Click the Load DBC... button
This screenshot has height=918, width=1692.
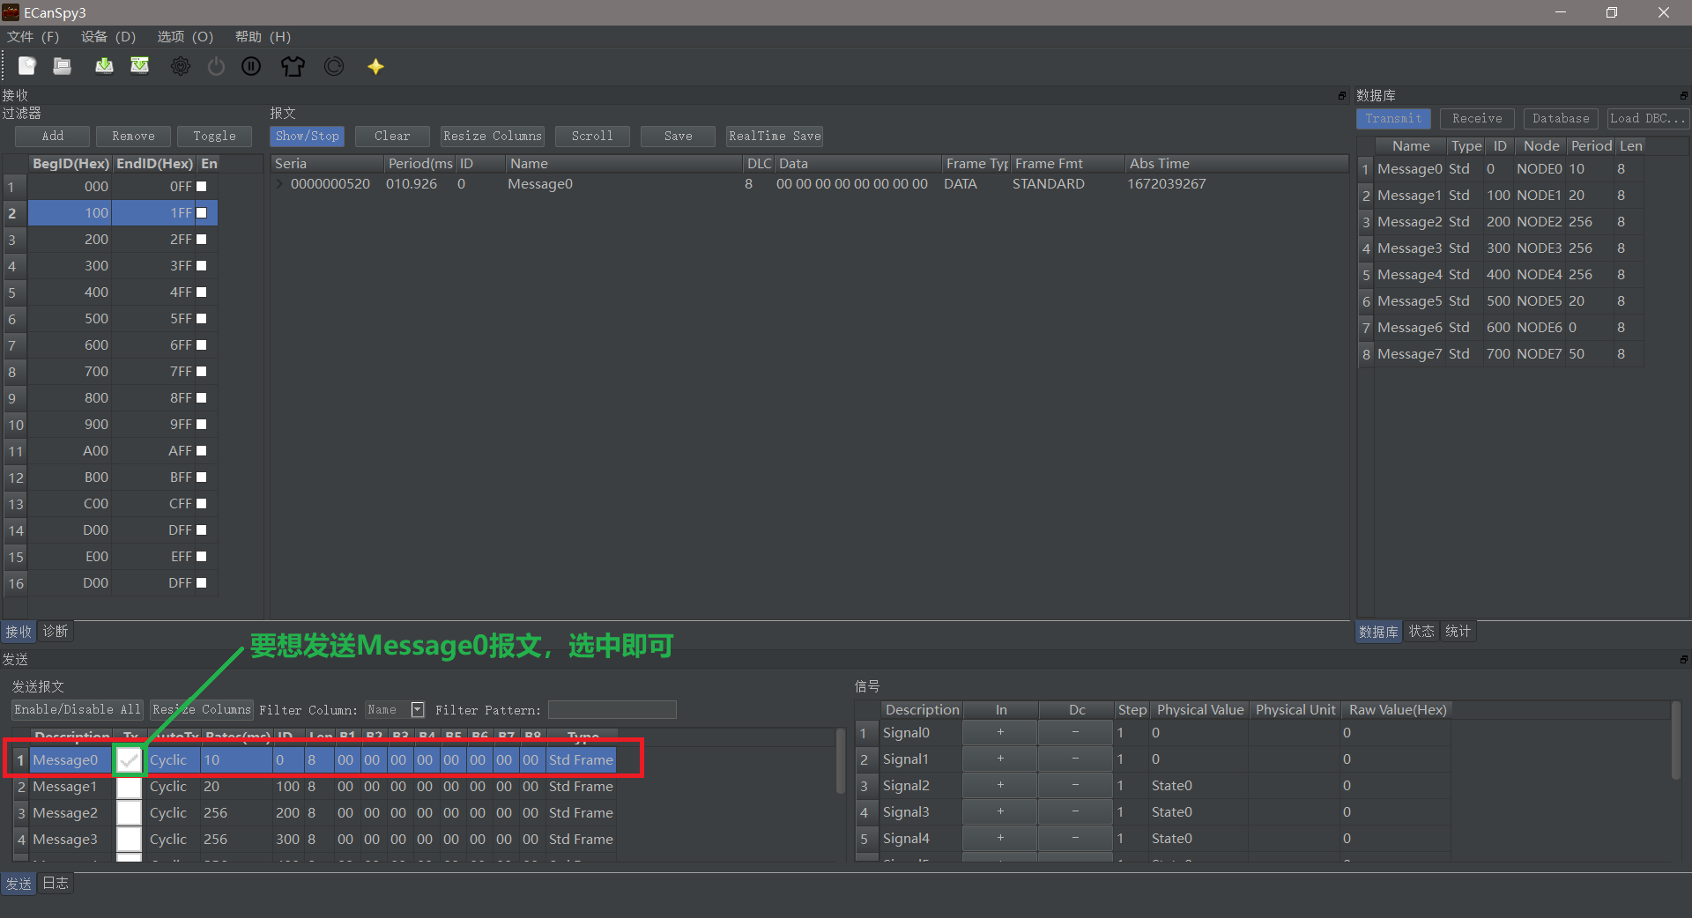pos(1647,118)
